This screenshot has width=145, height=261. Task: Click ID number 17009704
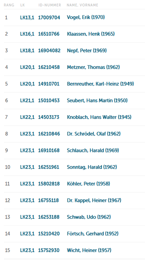pyautogui.click(x=49, y=17)
